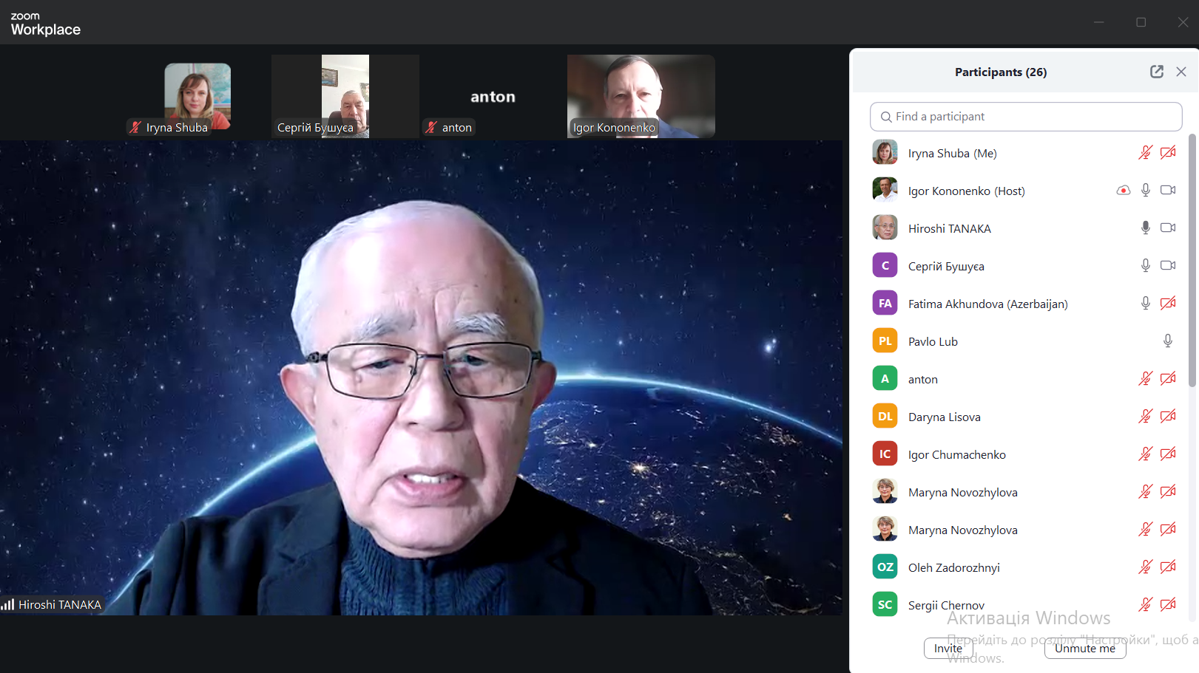Click the camera icon in Сергій Бушуєа's list row

1168,265
